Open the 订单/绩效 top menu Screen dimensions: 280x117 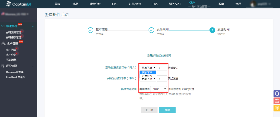click(135, 4)
